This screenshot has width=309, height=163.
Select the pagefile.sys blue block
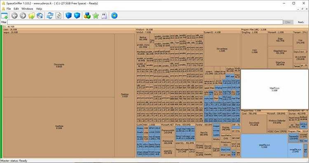click(x=264, y=146)
